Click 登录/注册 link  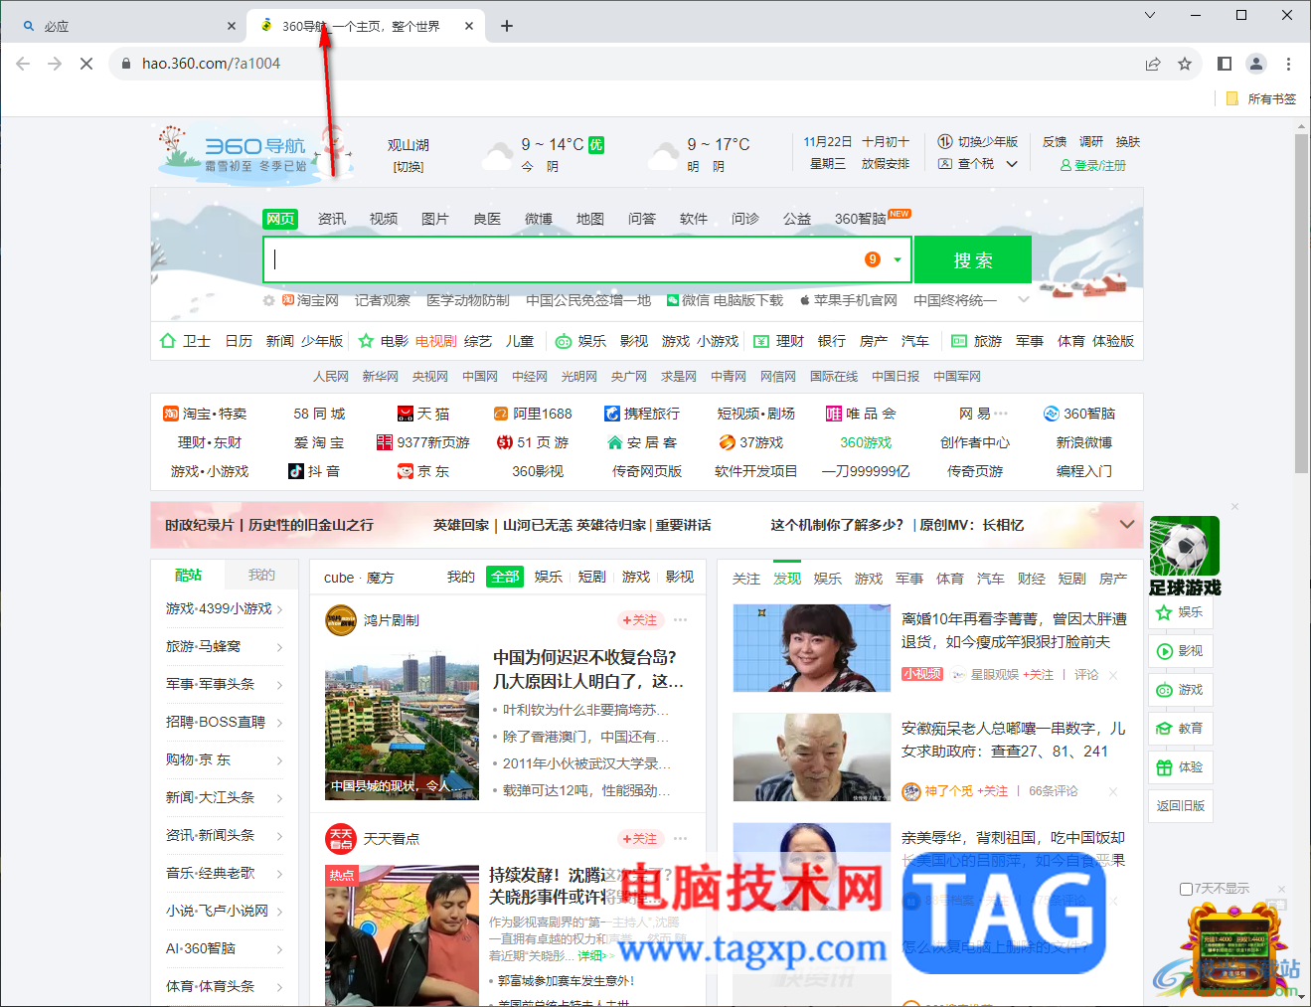pyautogui.click(x=1092, y=165)
